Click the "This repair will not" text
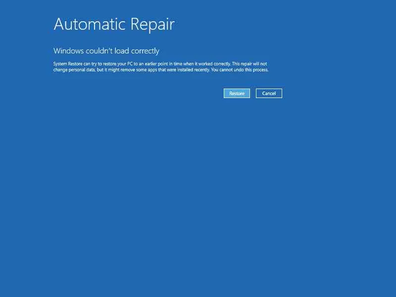Screen dimensions: 396x297 point(249,64)
